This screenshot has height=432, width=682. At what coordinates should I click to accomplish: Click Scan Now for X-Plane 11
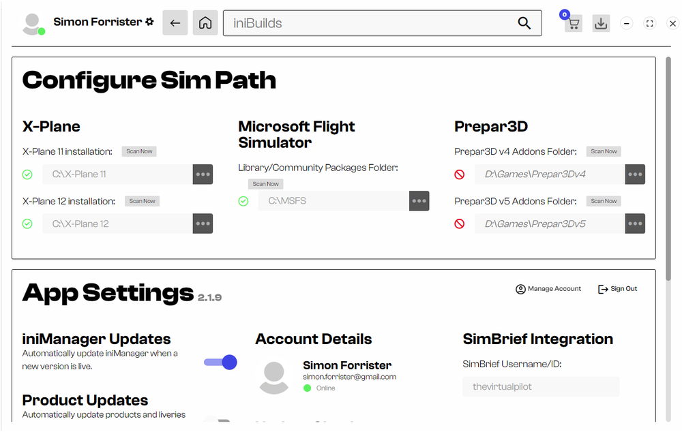[x=139, y=151]
